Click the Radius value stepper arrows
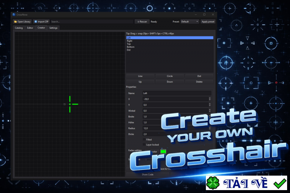This screenshot has height=193, width=290. 210,128
